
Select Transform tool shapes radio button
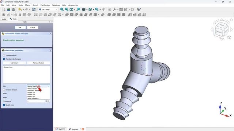[x=4, y=59]
